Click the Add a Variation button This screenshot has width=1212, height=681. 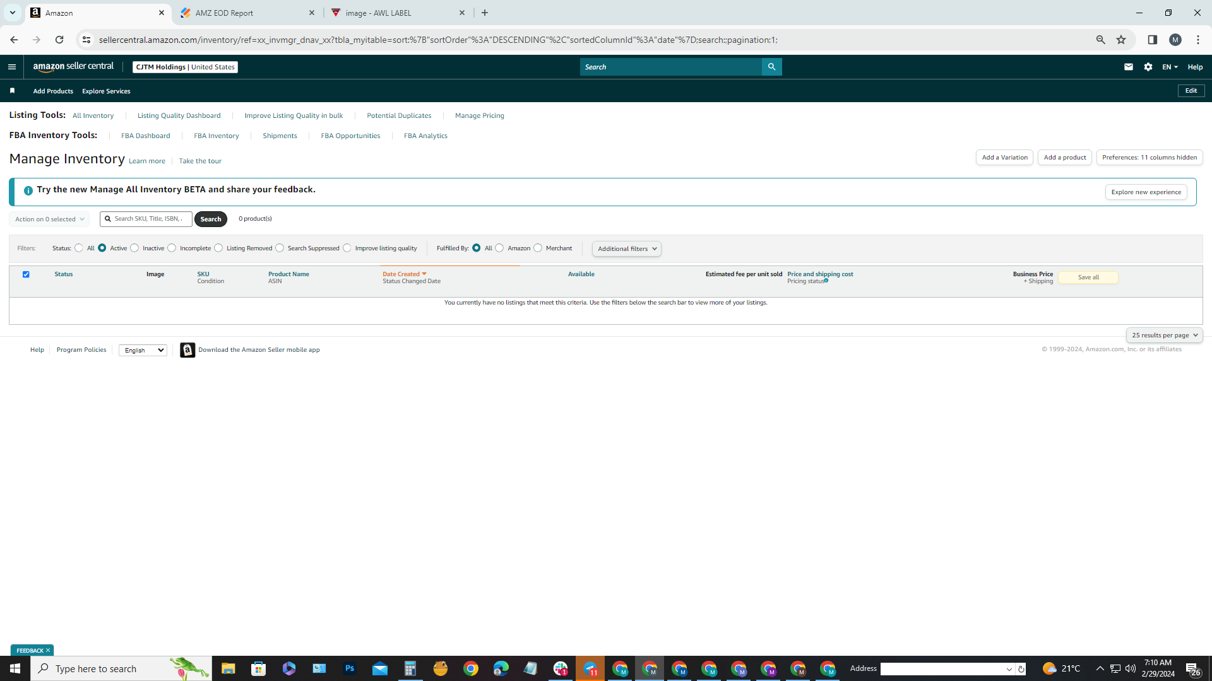1004,157
